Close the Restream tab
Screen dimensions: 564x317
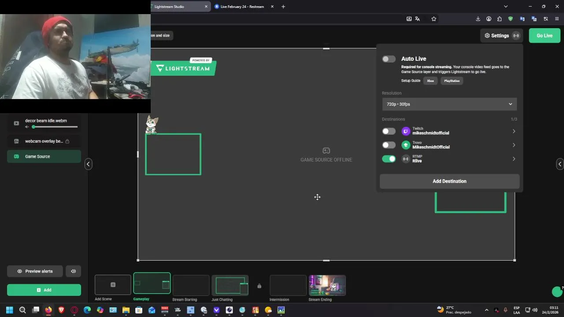coord(272,7)
